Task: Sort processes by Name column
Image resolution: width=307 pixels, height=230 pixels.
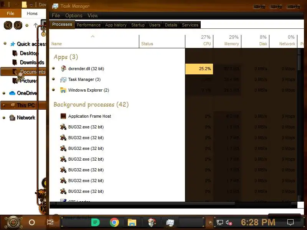Action: tap(94, 41)
